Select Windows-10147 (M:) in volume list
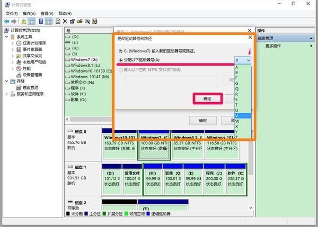318x227 pixels. (x=90, y=77)
